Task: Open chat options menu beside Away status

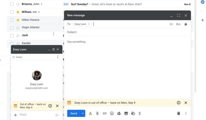Action: pyautogui.click(x=58, y=57)
